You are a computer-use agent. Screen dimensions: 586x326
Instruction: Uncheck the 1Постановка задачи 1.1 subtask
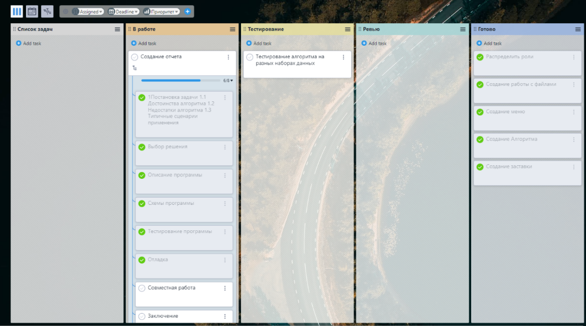coord(141,97)
